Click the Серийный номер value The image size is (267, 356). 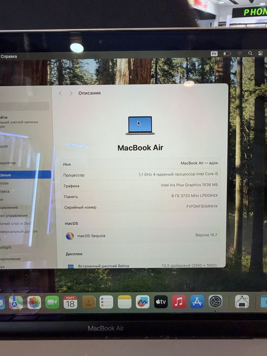coord(201,206)
